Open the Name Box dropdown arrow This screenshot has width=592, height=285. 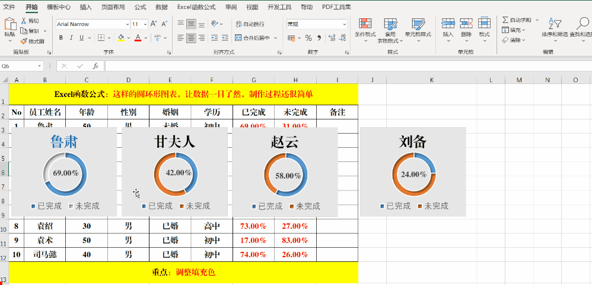40,66
